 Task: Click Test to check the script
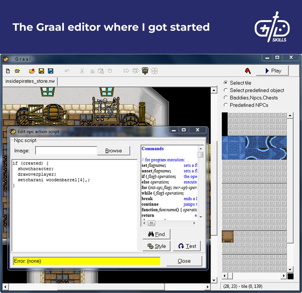coord(187,246)
